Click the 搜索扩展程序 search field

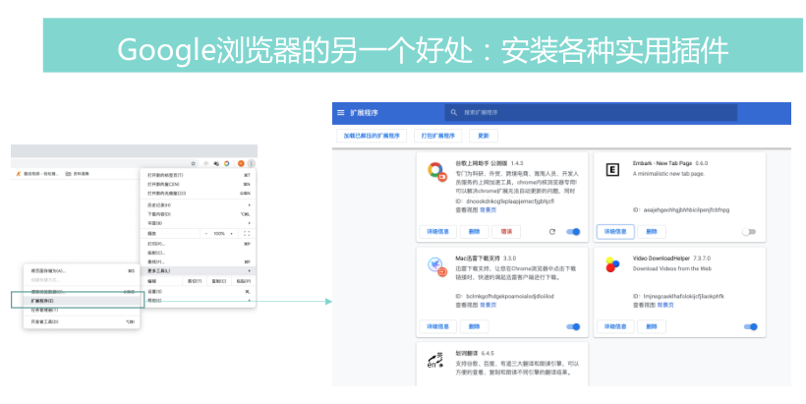pos(590,112)
